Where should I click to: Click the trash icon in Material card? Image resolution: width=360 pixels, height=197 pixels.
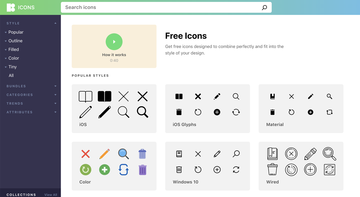pyautogui.click(x=273, y=112)
